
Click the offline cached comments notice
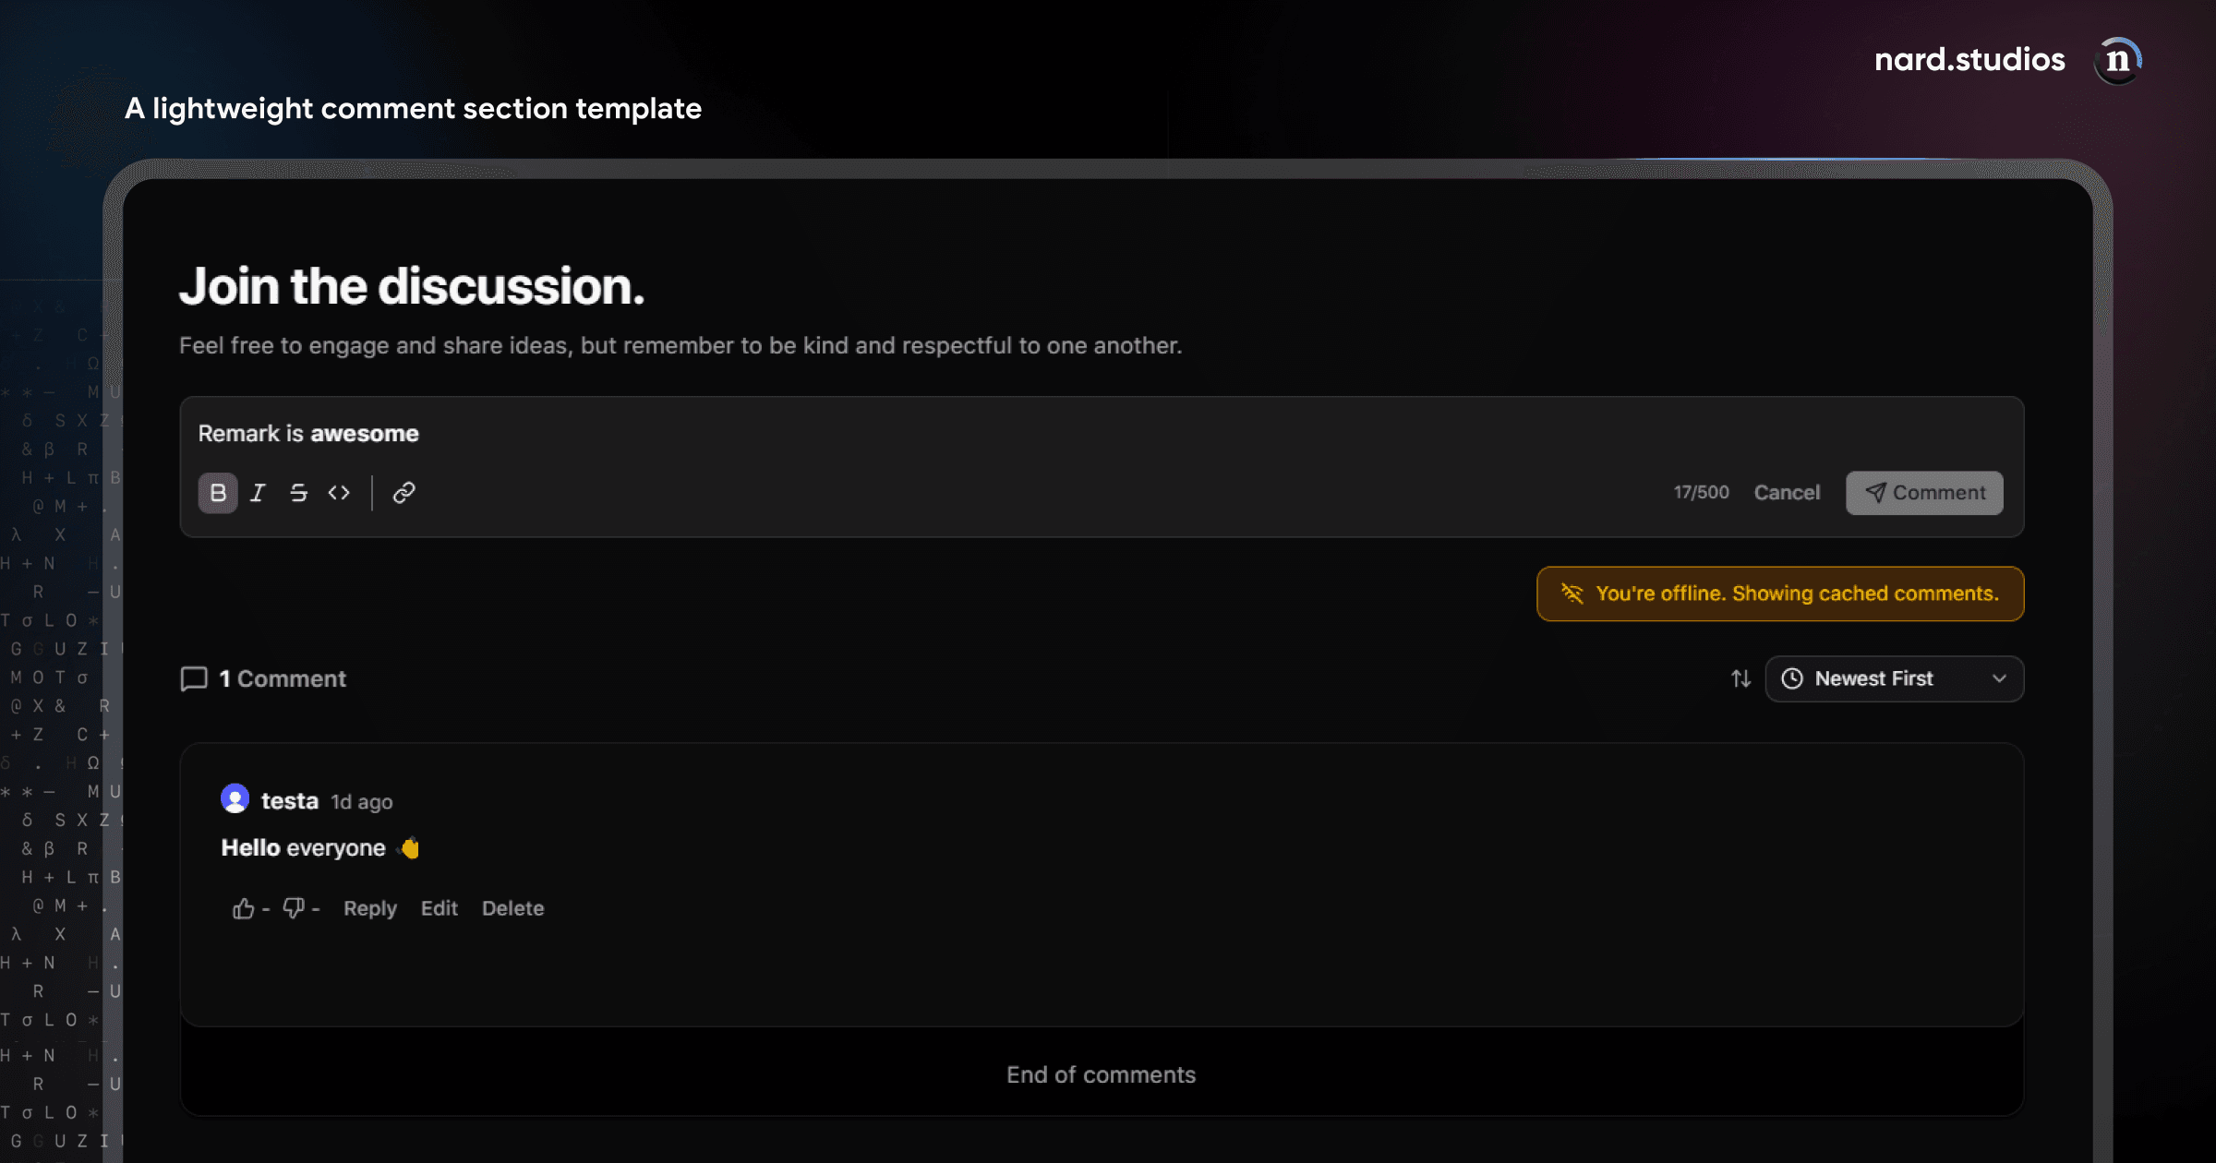[x=1780, y=594]
